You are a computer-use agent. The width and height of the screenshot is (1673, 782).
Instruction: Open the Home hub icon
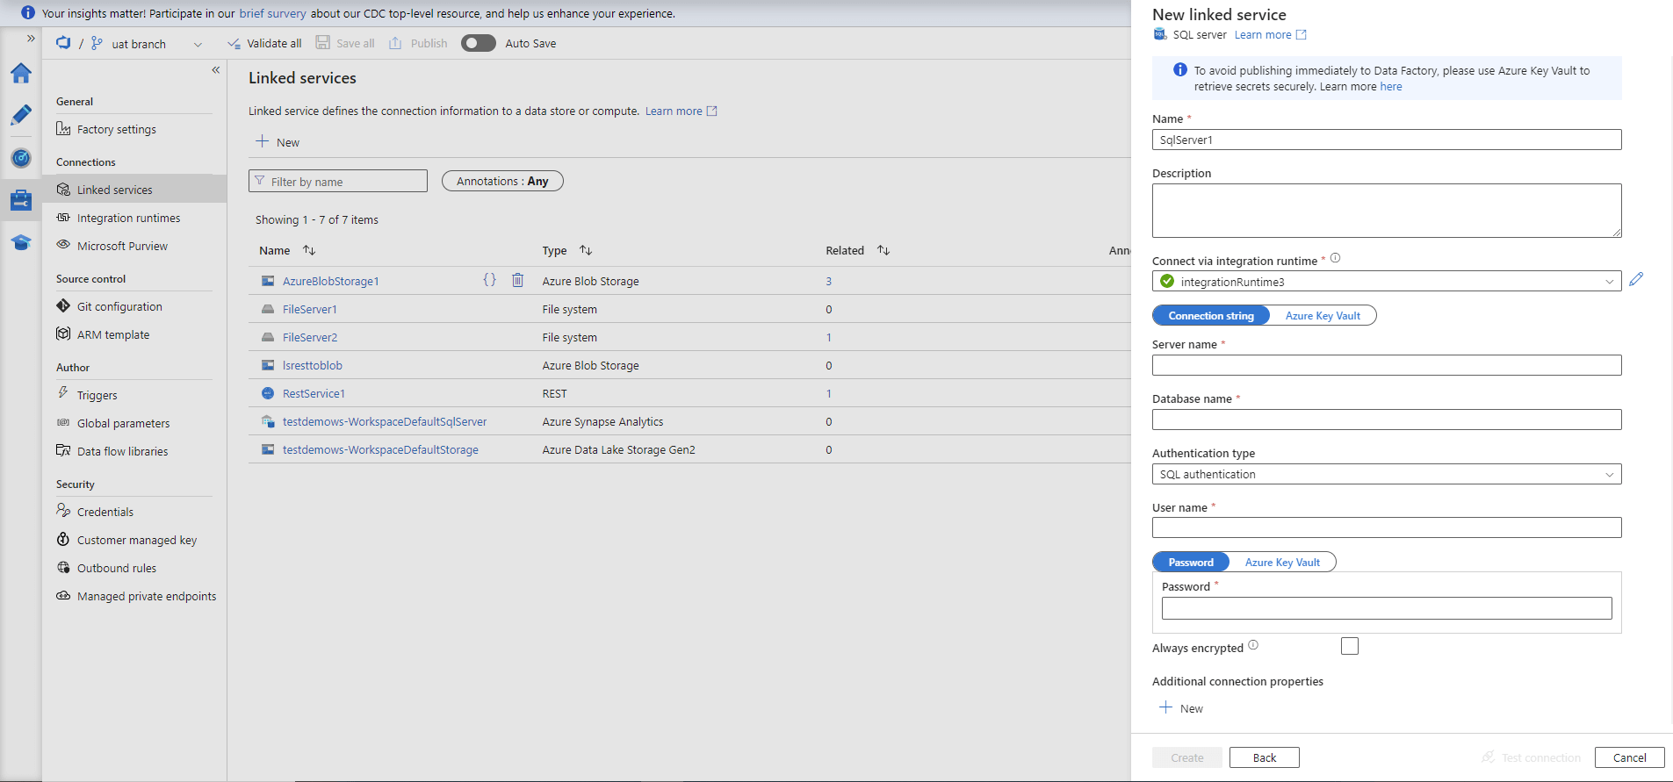21,73
